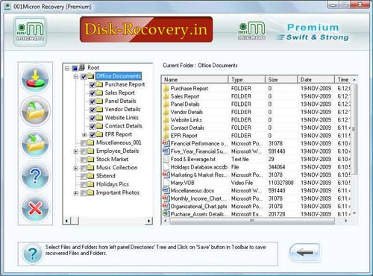This screenshot has height=276, width=373.
Task: Click the Organizational_Chart.pptx file icon
Action: click(166, 206)
